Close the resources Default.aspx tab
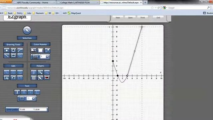 tap(141, 2)
